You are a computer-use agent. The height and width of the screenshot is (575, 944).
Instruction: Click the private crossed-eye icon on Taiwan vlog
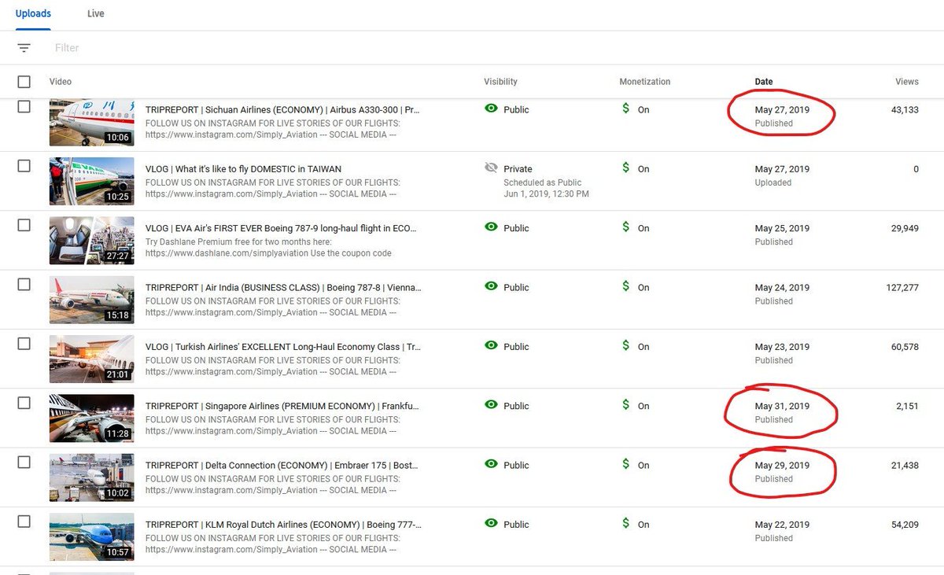click(492, 168)
